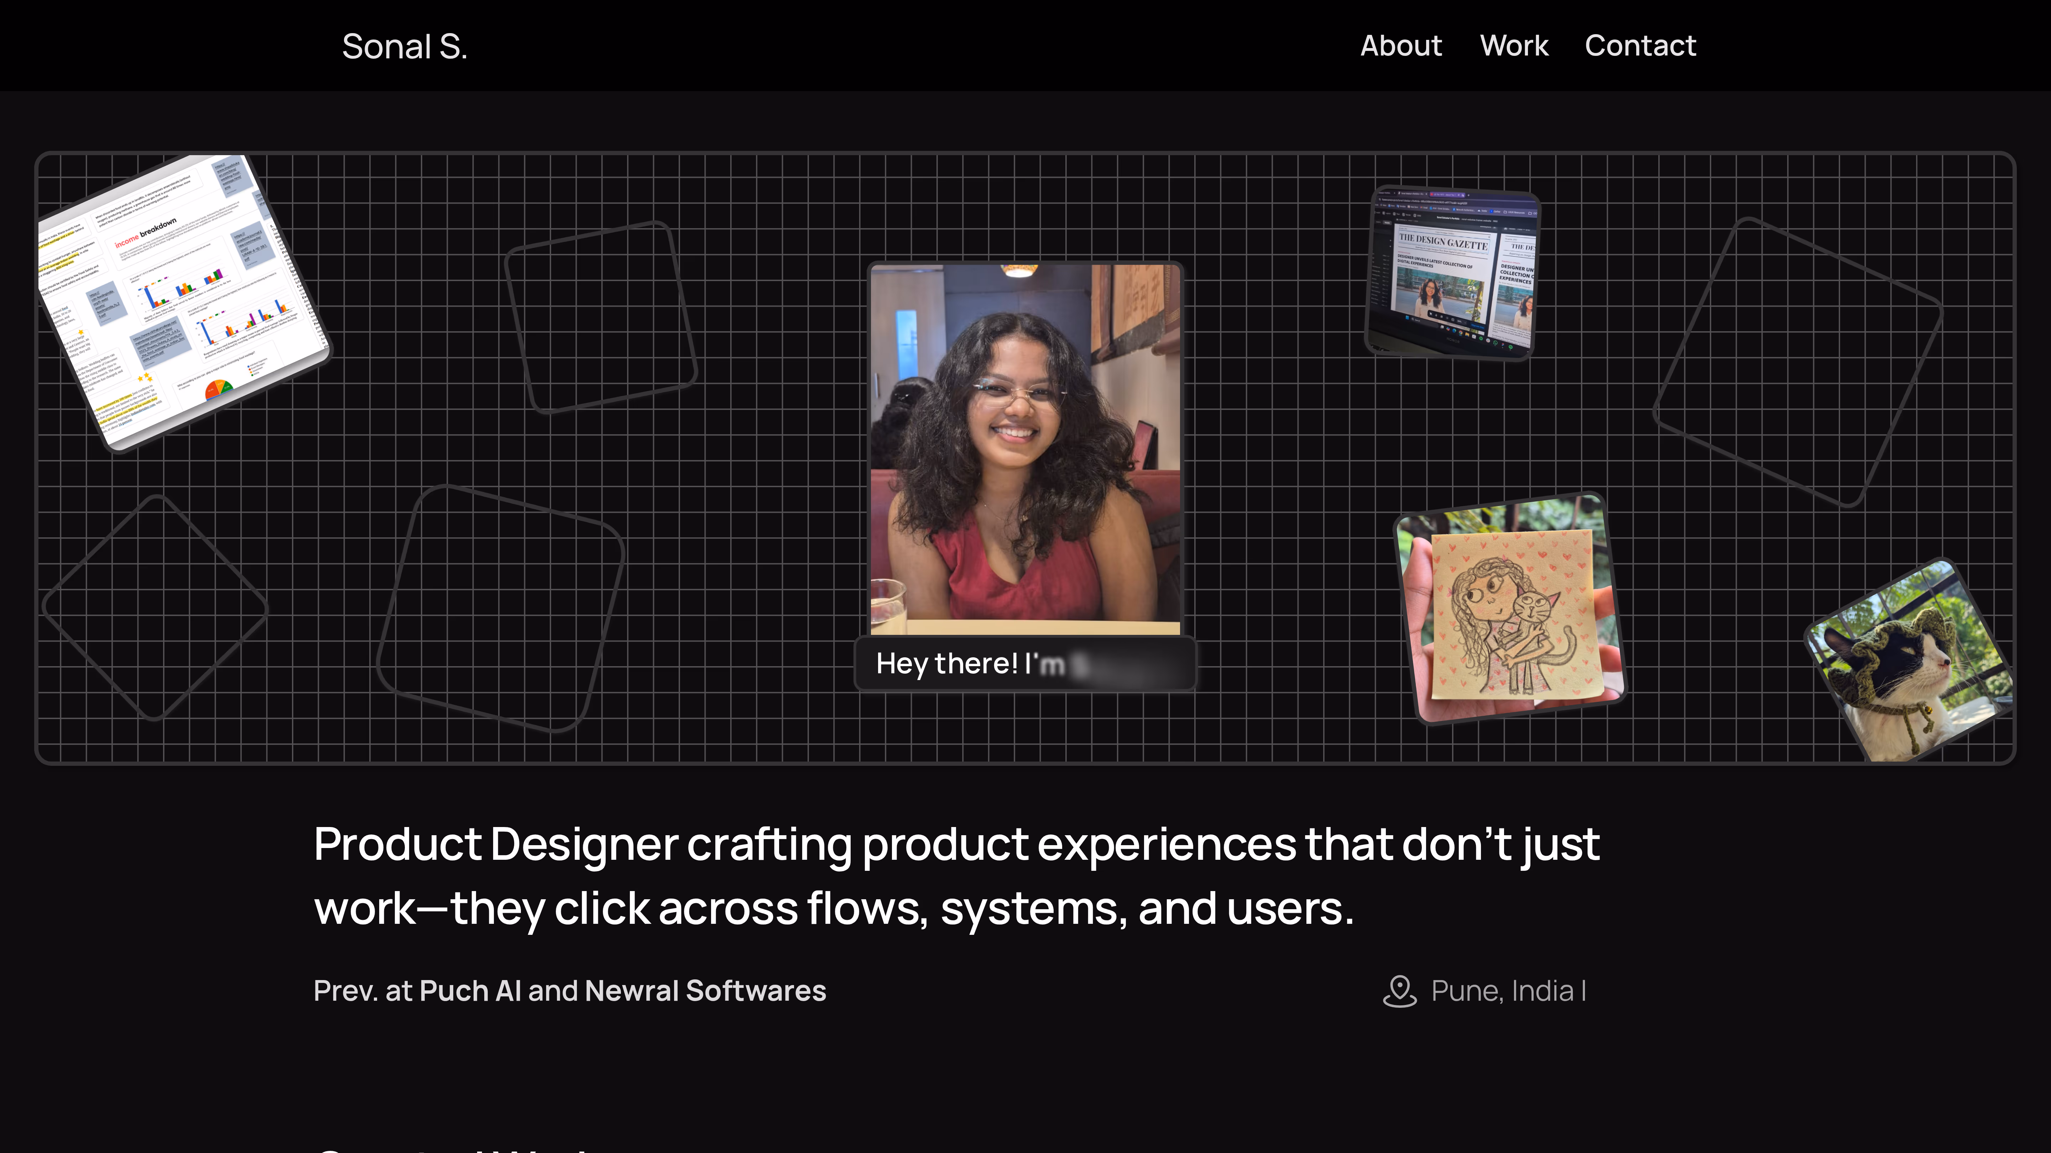The height and width of the screenshot is (1153, 2051).
Task: Click the Sonal S. site logo
Action: click(405, 46)
